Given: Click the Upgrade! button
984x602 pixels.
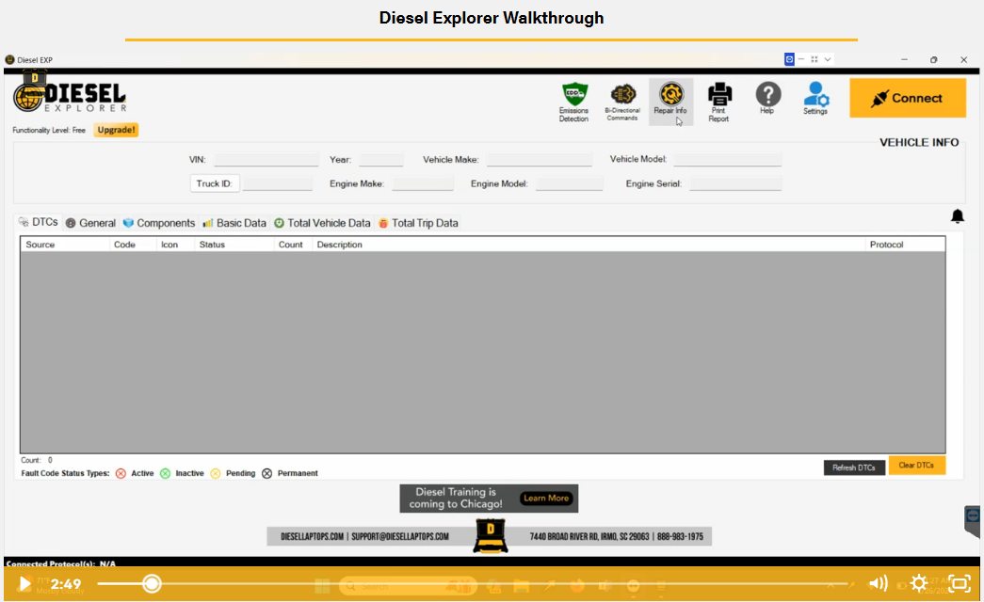Looking at the screenshot, I should [116, 130].
